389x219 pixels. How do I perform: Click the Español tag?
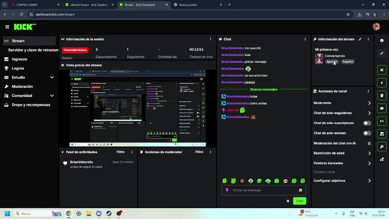tap(348, 62)
